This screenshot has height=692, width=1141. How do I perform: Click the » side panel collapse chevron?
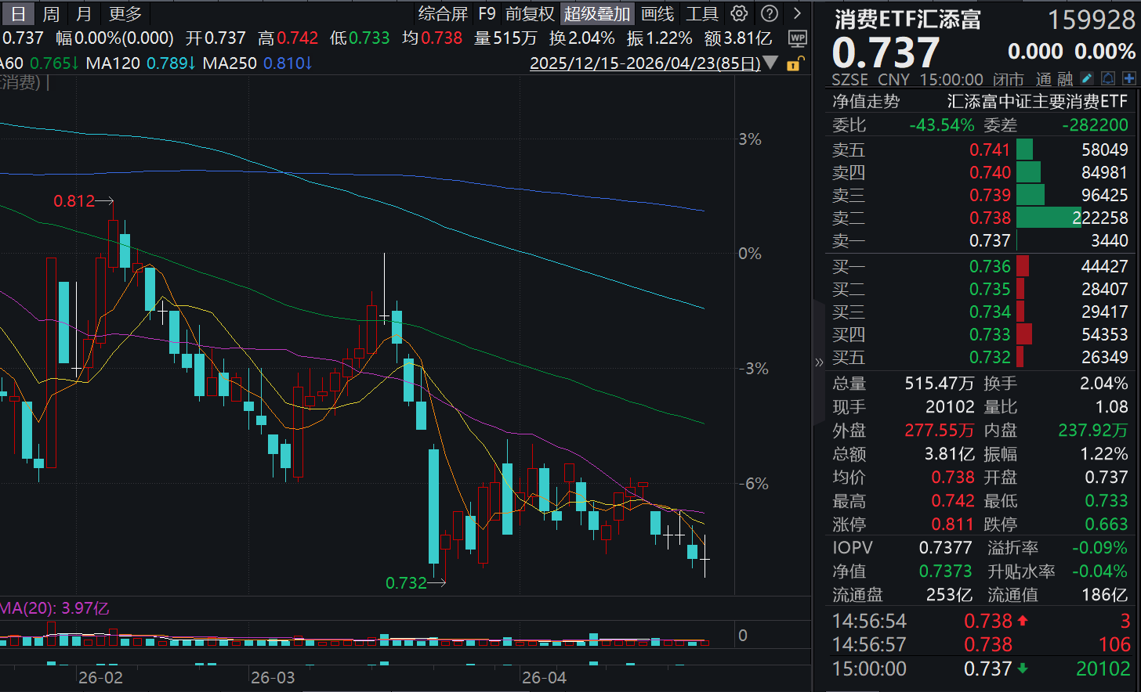820,362
